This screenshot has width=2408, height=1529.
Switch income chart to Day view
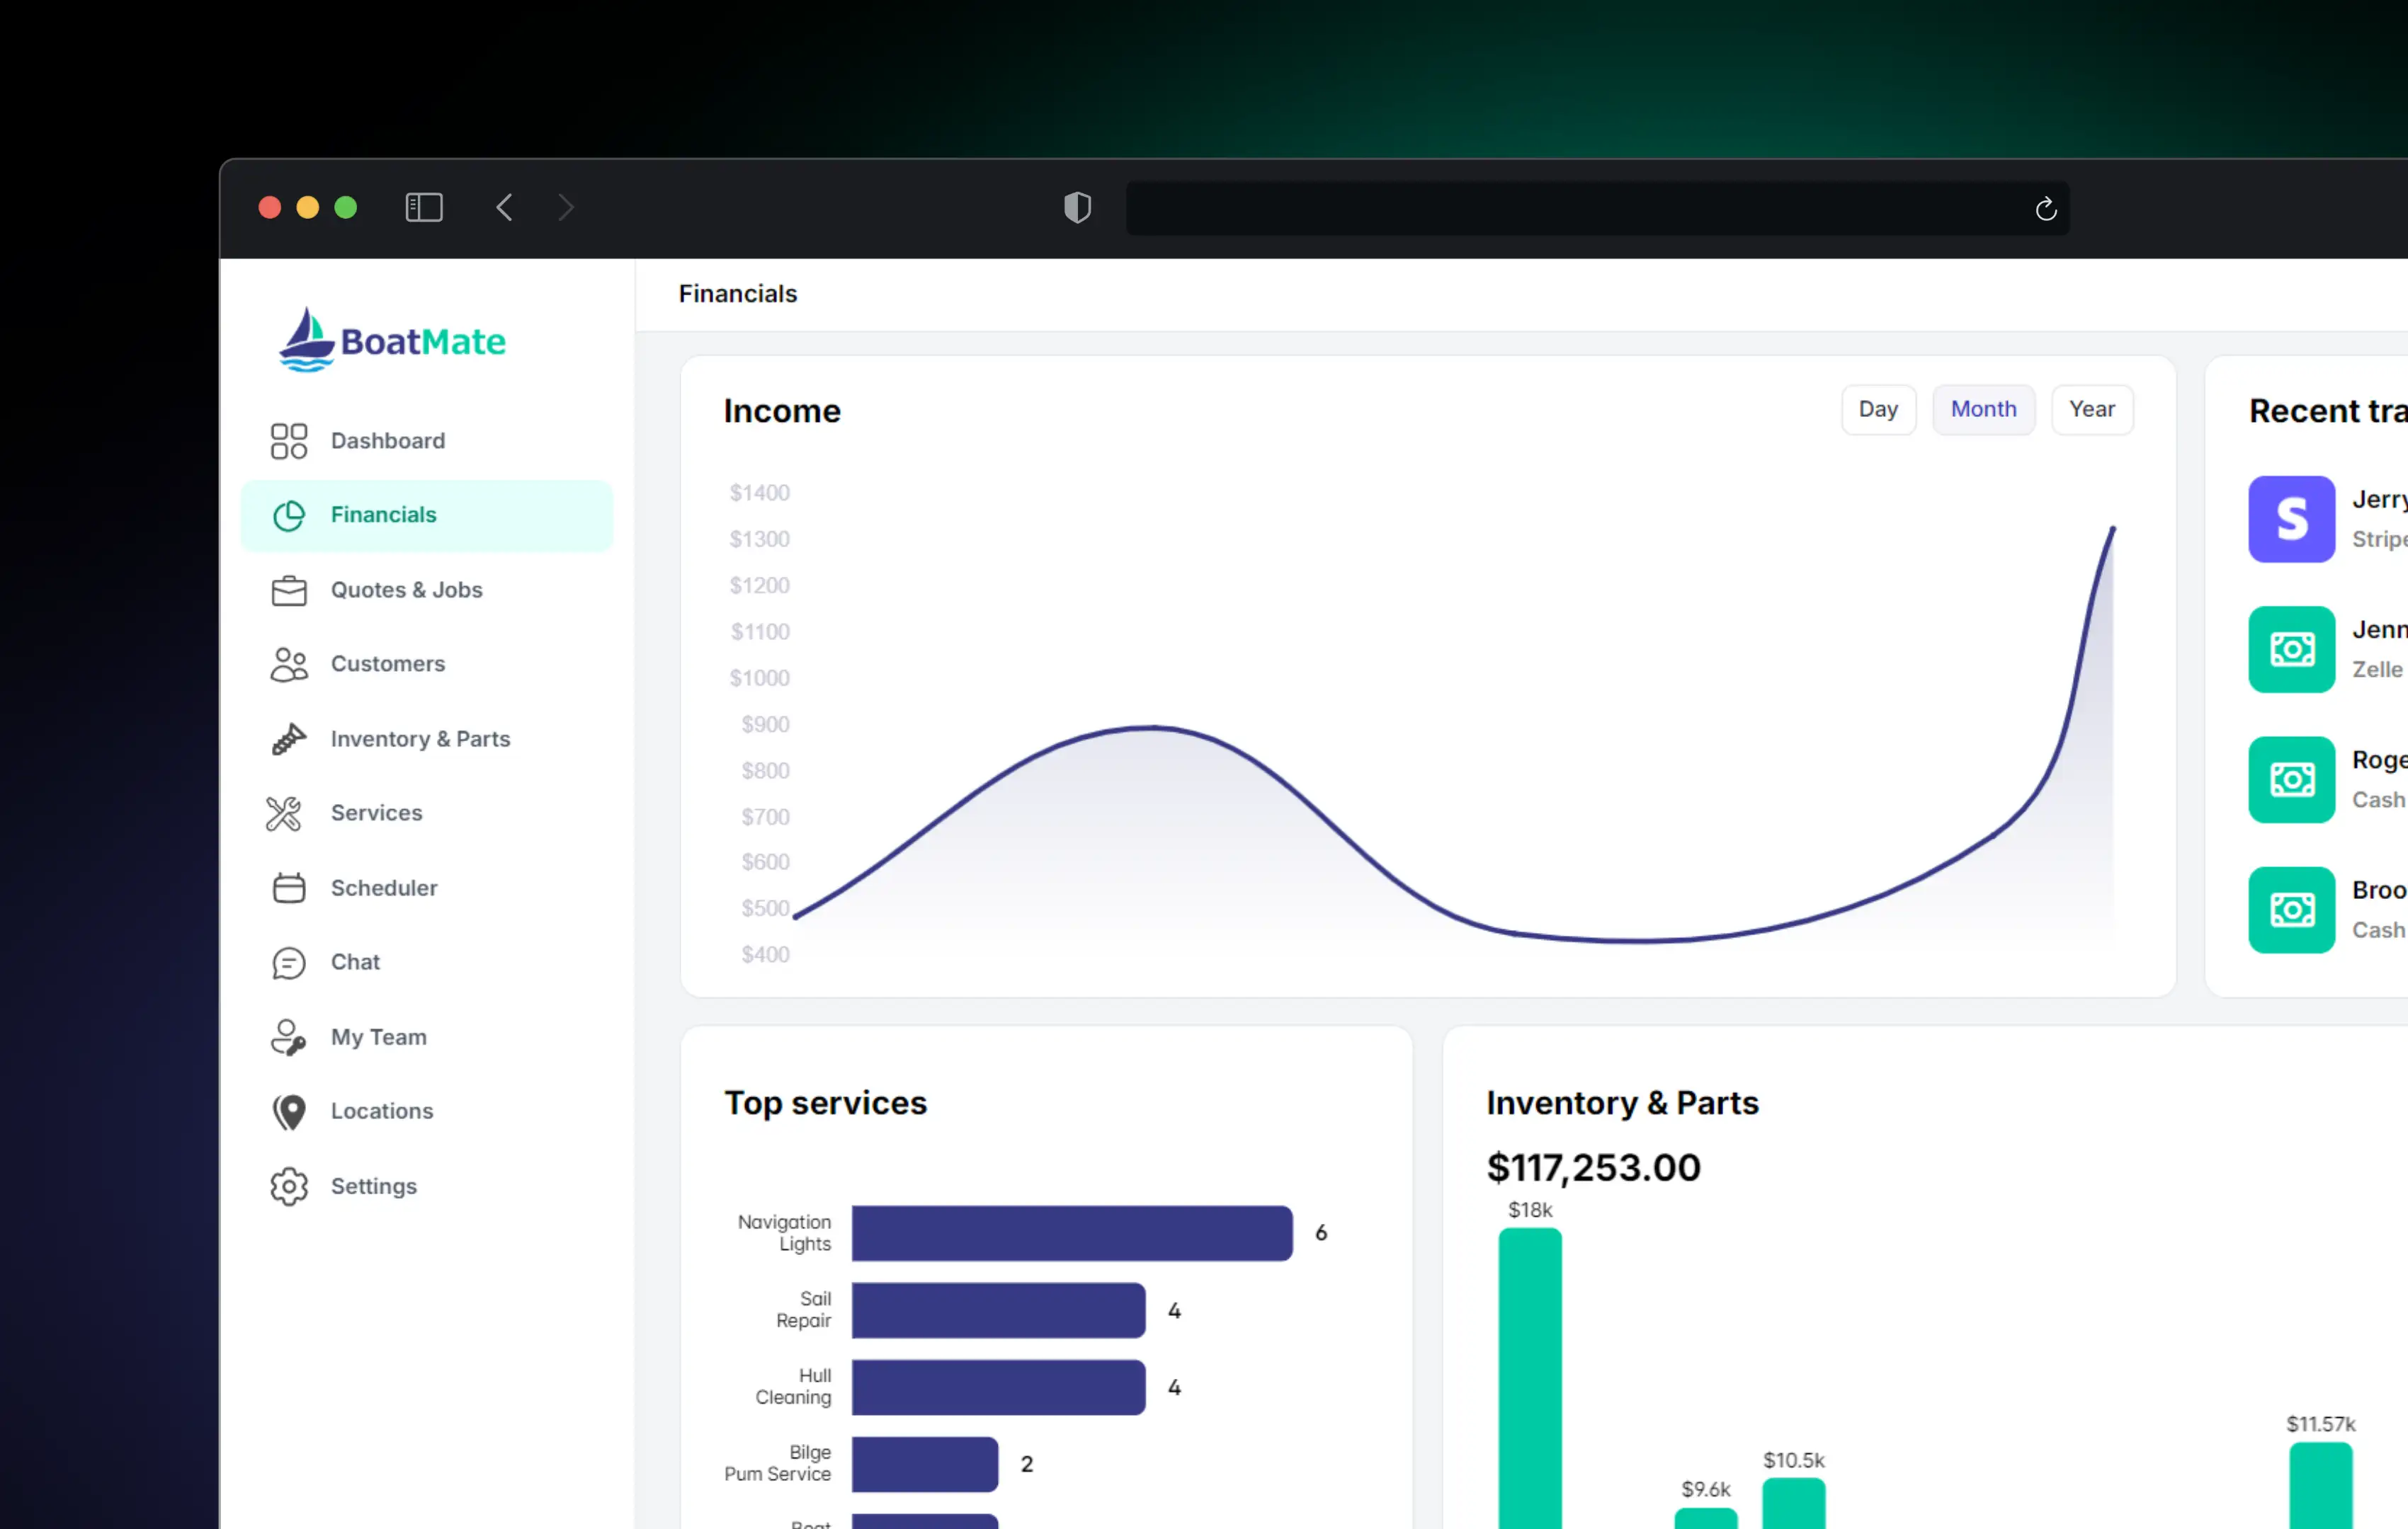[1878, 408]
